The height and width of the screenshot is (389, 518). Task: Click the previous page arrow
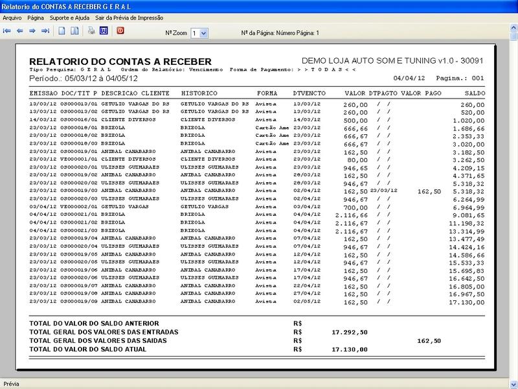[20, 30]
